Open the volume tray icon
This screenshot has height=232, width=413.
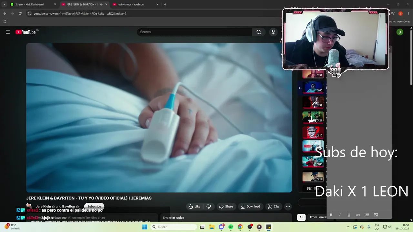[390, 227]
